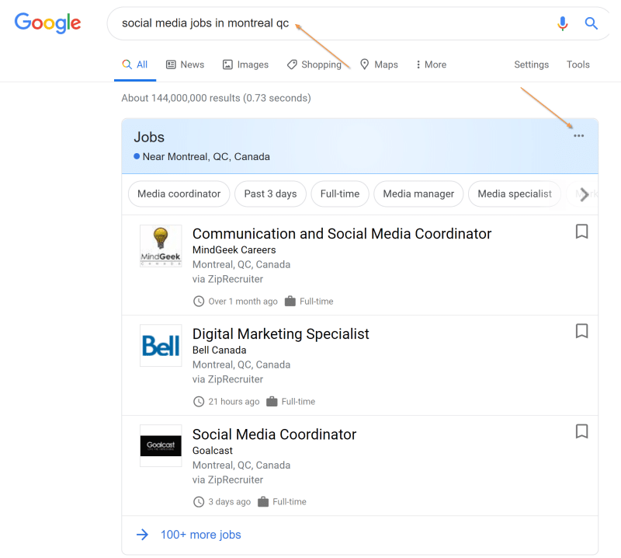Screen dimensions: 621x558
Task: Open the three-dot Jobs options menu
Action: point(578,136)
